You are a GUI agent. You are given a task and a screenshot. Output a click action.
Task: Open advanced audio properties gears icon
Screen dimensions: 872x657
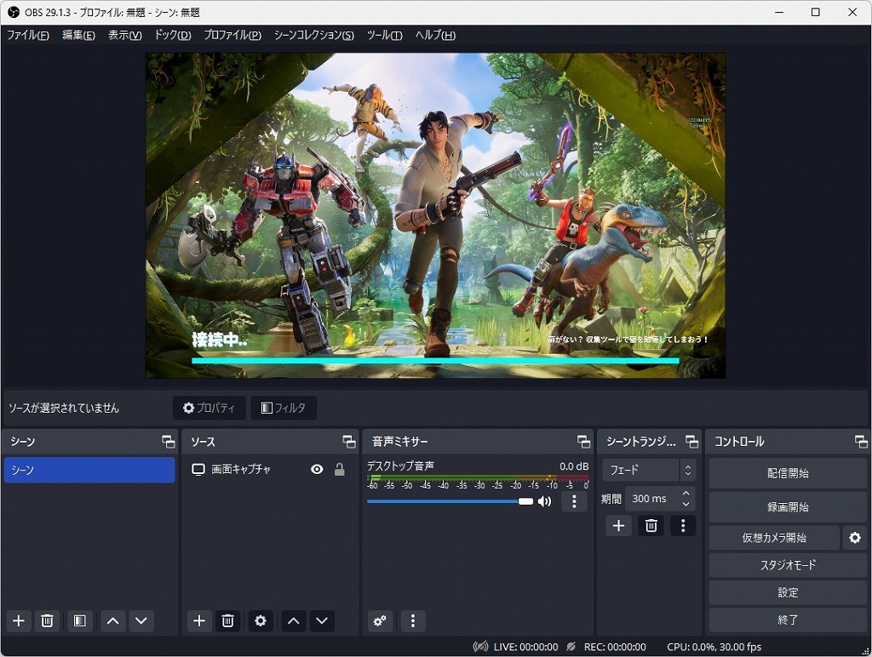point(381,620)
